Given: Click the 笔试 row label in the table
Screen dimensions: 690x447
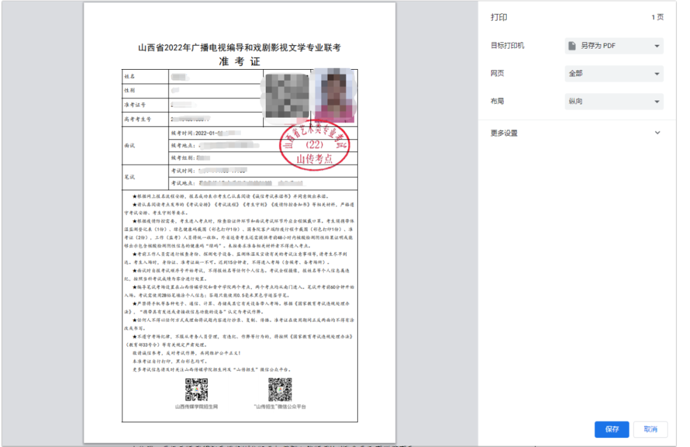Looking at the screenshot, I should 130,176.
